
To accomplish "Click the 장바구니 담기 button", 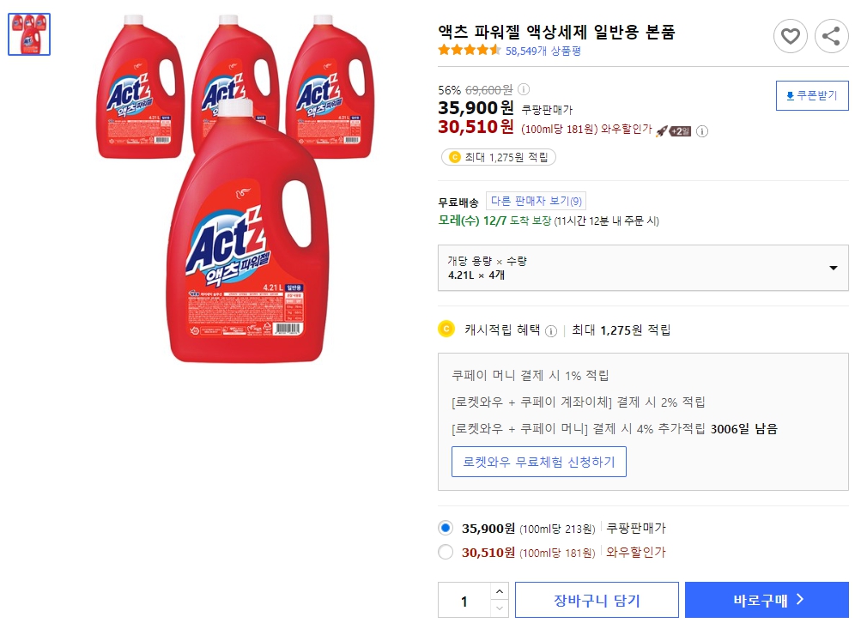I will click(596, 600).
